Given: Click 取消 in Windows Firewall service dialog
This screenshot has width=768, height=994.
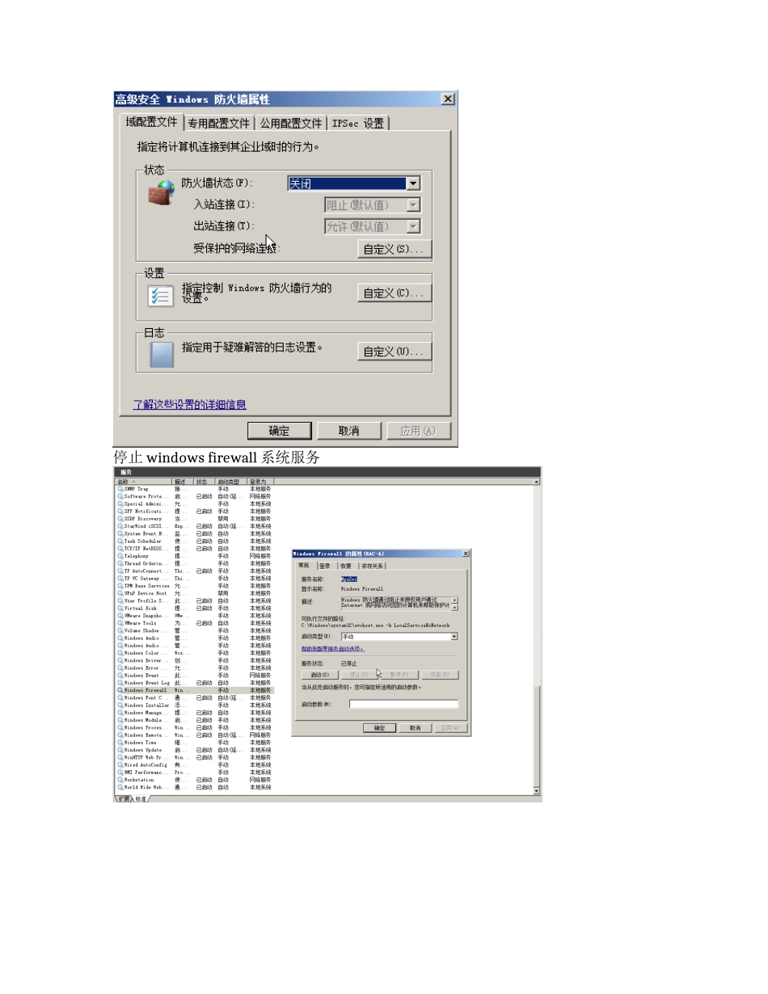Looking at the screenshot, I should [x=415, y=728].
